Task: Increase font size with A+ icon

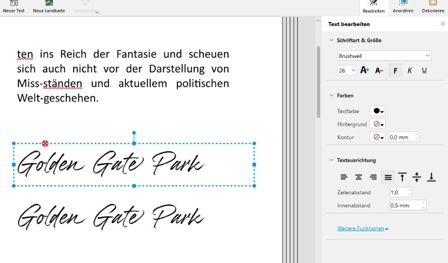Action: (364, 70)
